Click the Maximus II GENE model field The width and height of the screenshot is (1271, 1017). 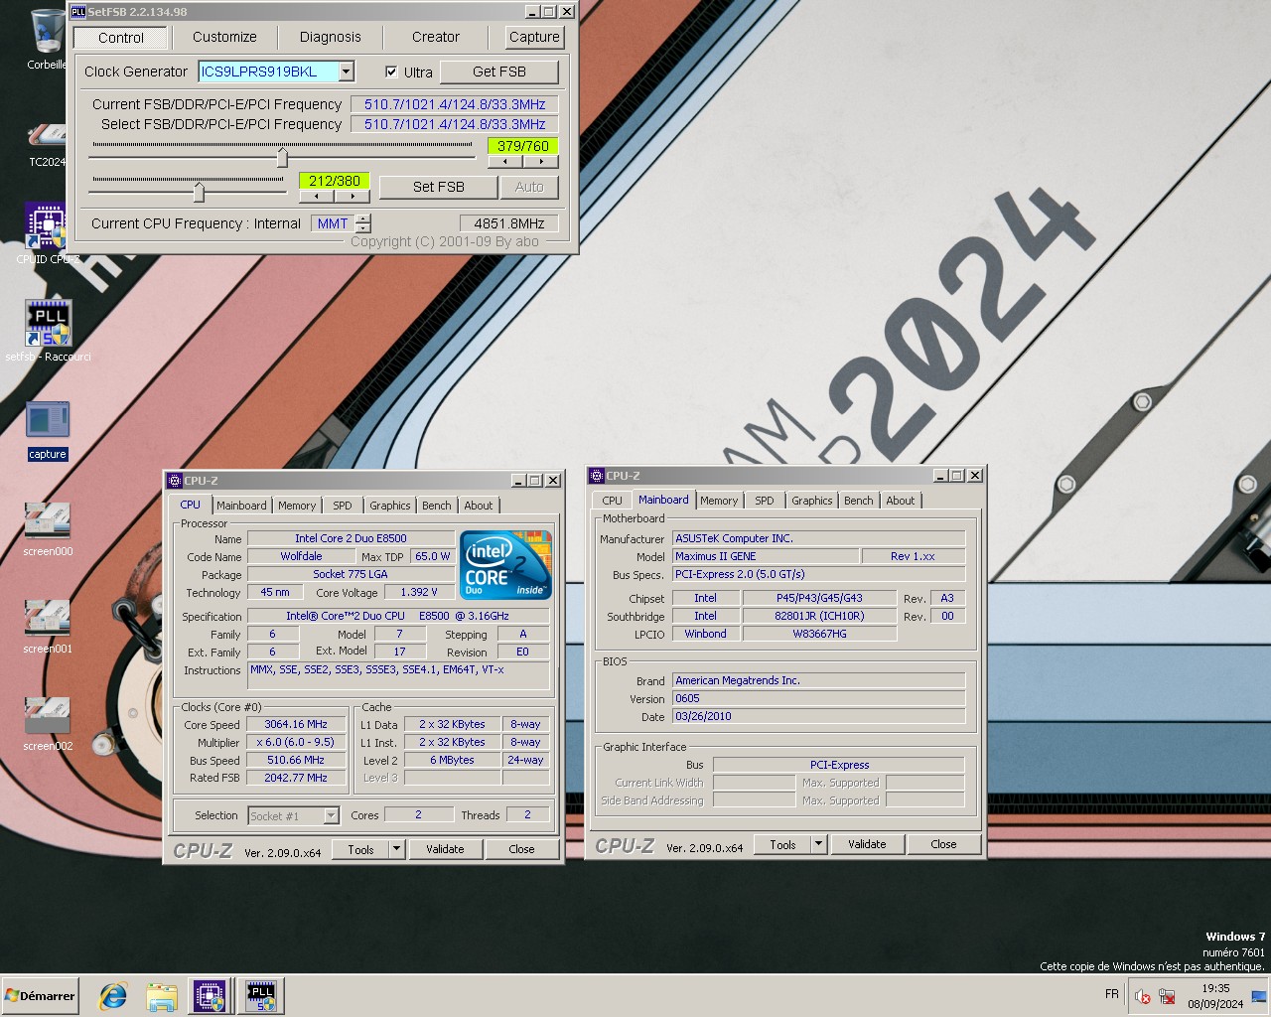[766, 556]
